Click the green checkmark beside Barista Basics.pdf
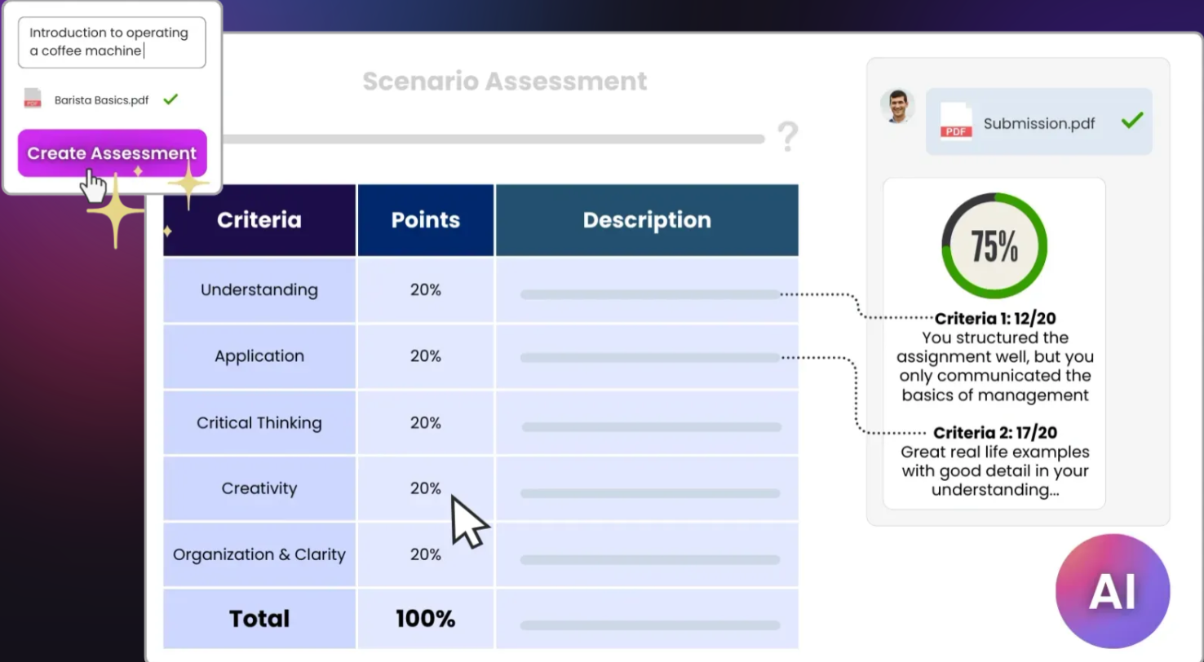This screenshot has width=1204, height=662. 170,99
